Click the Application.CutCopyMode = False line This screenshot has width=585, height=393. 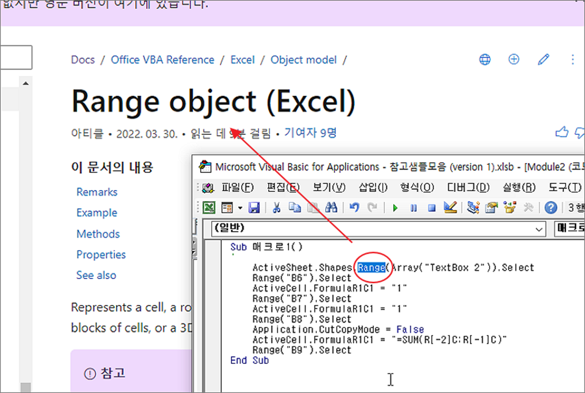coord(338,329)
